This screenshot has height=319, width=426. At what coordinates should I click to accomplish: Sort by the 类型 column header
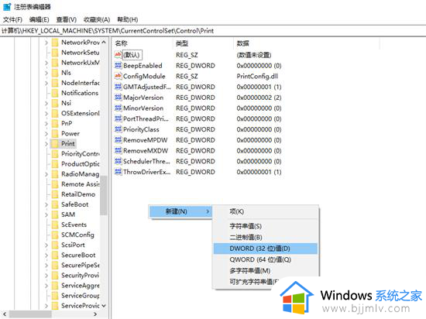[x=203, y=43]
